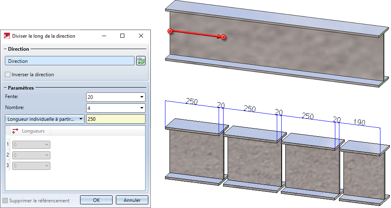391x208 pixels.
Task: Click the yellow 250 length input field
Action: pyautogui.click(x=116, y=119)
